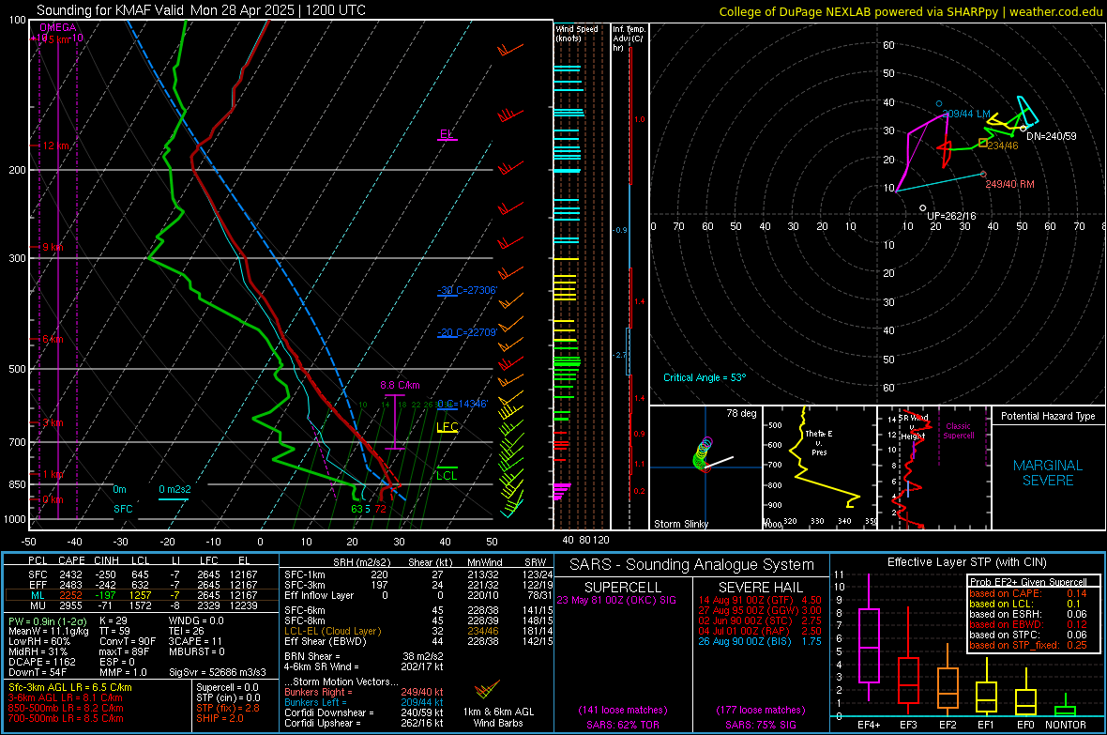Click the UP=262/16 hodograph label
Image resolution: width=1107 pixels, height=735 pixels.
pos(951,216)
